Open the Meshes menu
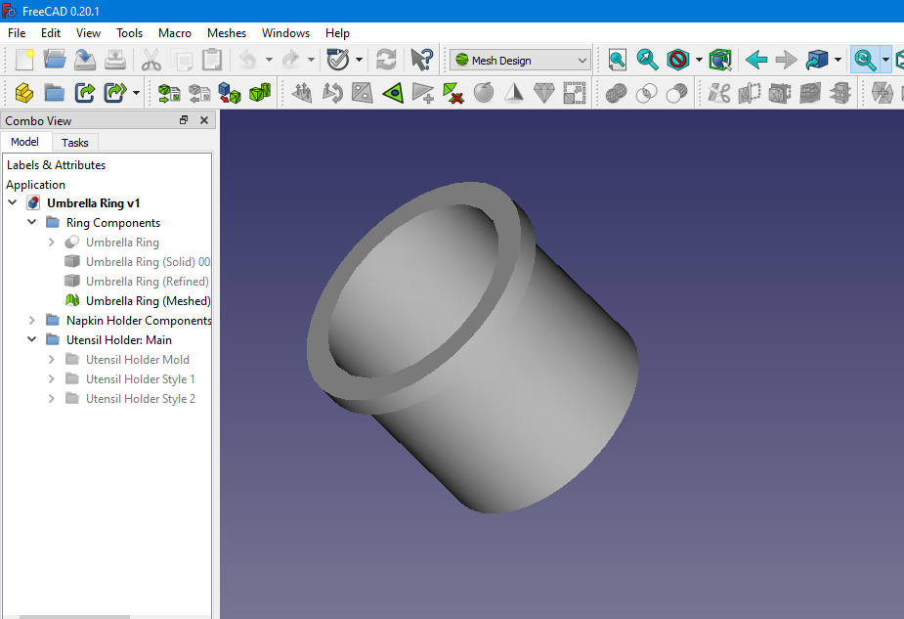Screen dimensions: 904x619 pos(227,33)
